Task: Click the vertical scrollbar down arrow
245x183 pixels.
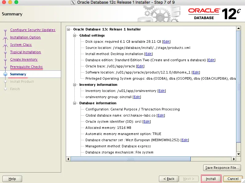Action: pyautogui.click(x=239, y=154)
